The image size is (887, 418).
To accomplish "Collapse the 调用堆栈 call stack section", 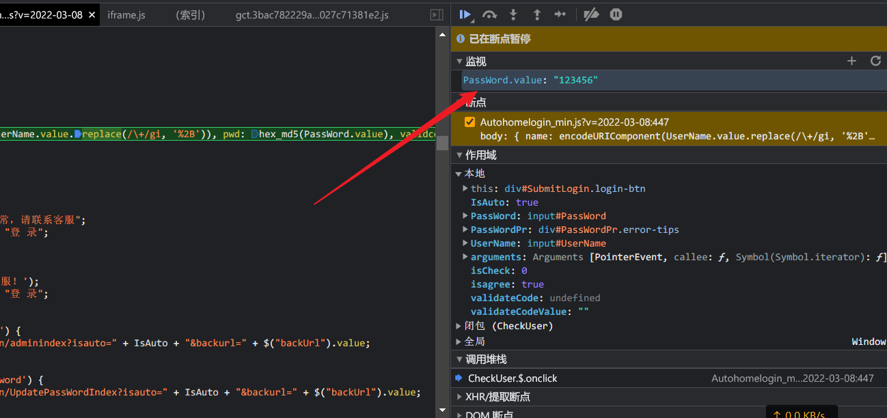I will [460, 359].
